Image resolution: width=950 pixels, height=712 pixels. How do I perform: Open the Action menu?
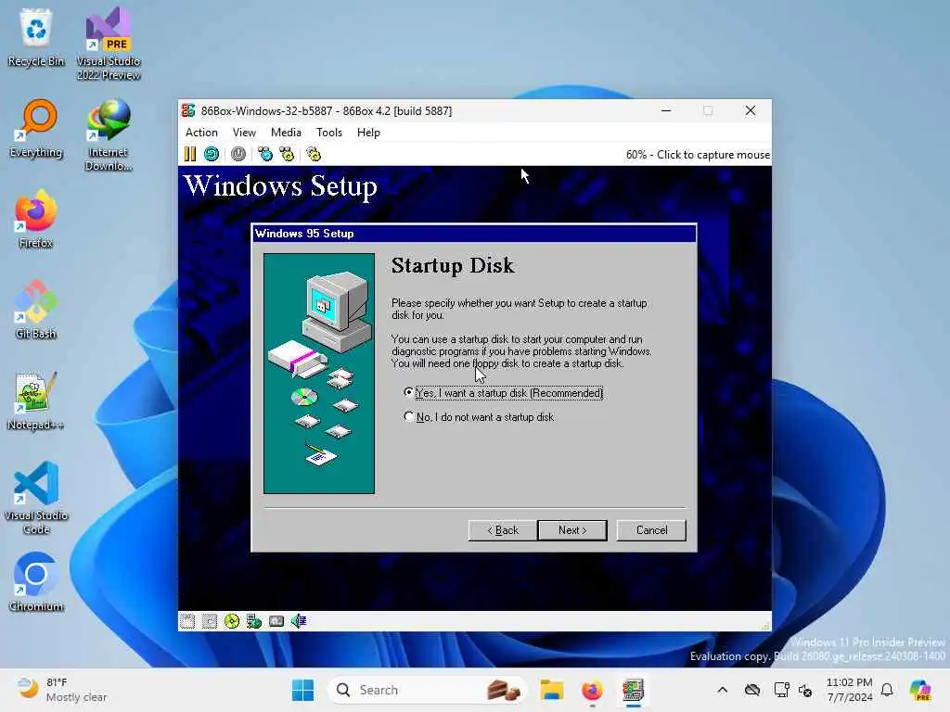point(201,133)
